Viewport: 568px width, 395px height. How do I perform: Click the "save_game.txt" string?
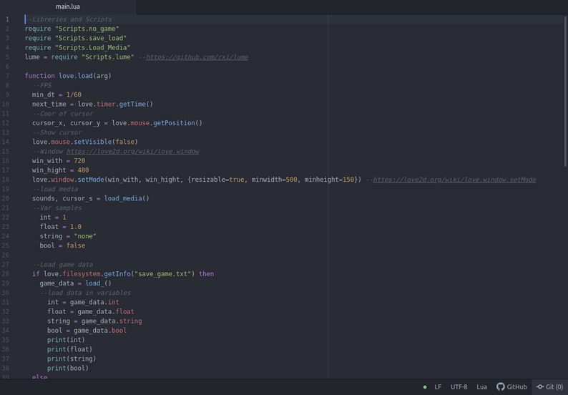pos(162,273)
